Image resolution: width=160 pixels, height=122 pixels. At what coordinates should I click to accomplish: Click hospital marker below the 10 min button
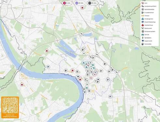(x=82, y=8)
